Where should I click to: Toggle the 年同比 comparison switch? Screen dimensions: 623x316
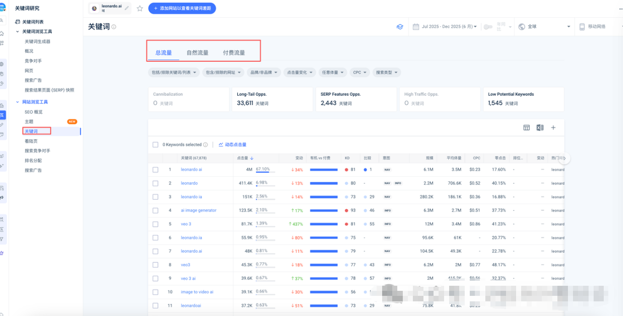(488, 27)
